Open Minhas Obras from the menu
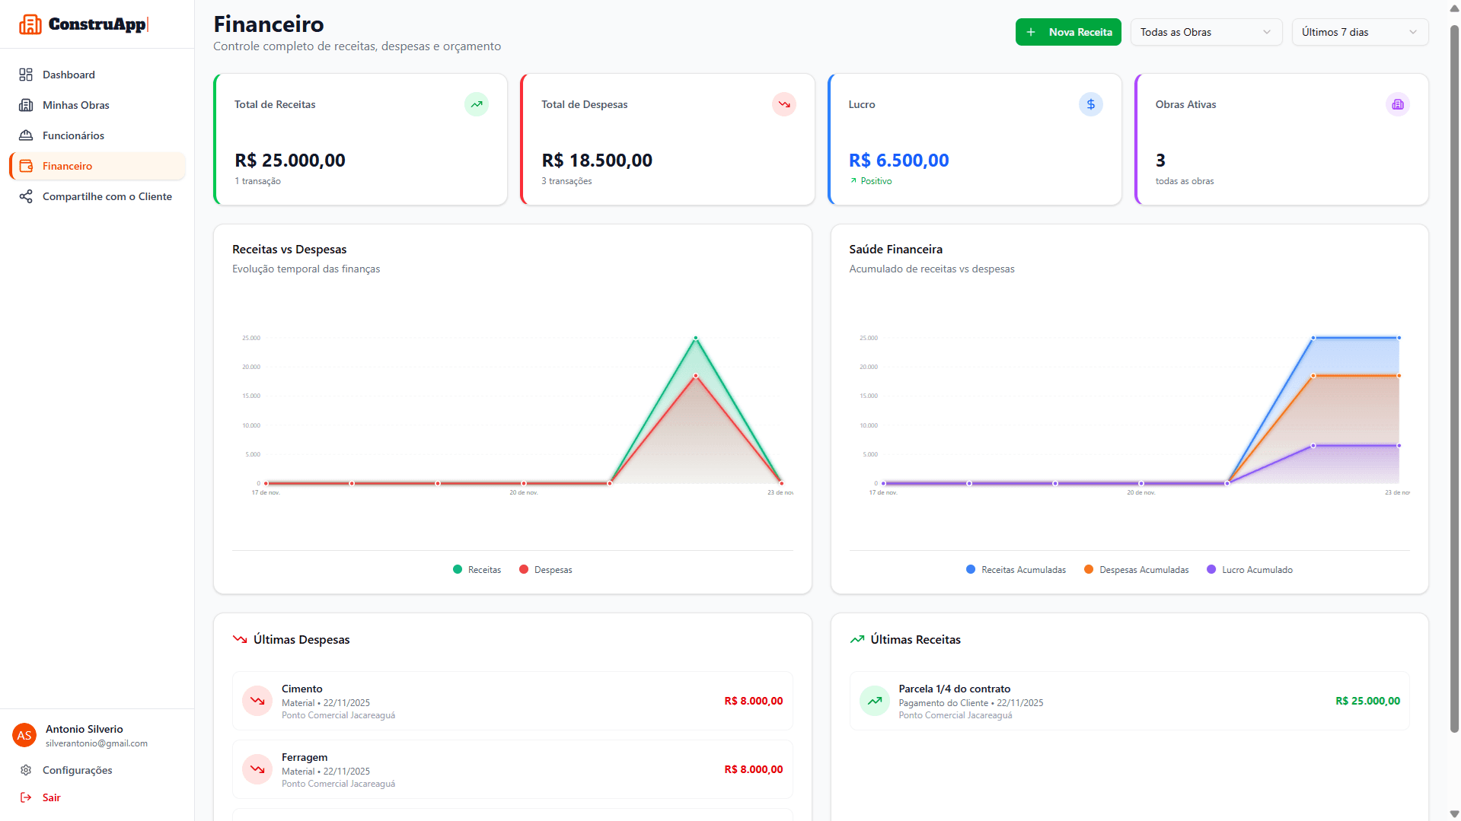The image size is (1461, 821). tap(75, 105)
